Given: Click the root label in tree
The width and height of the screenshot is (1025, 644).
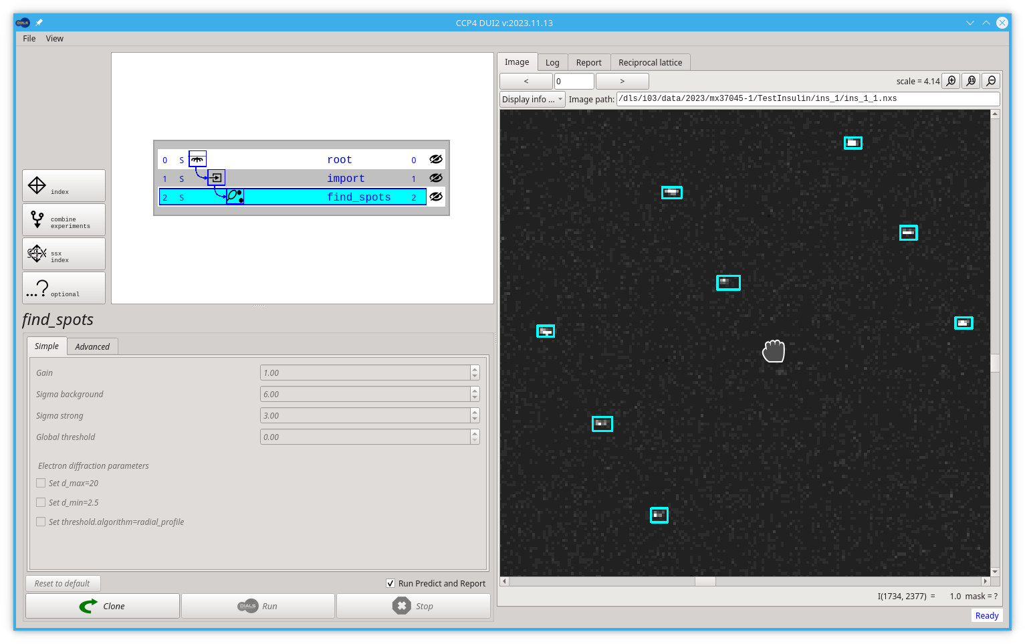Looking at the screenshot, I should point(340,159).
